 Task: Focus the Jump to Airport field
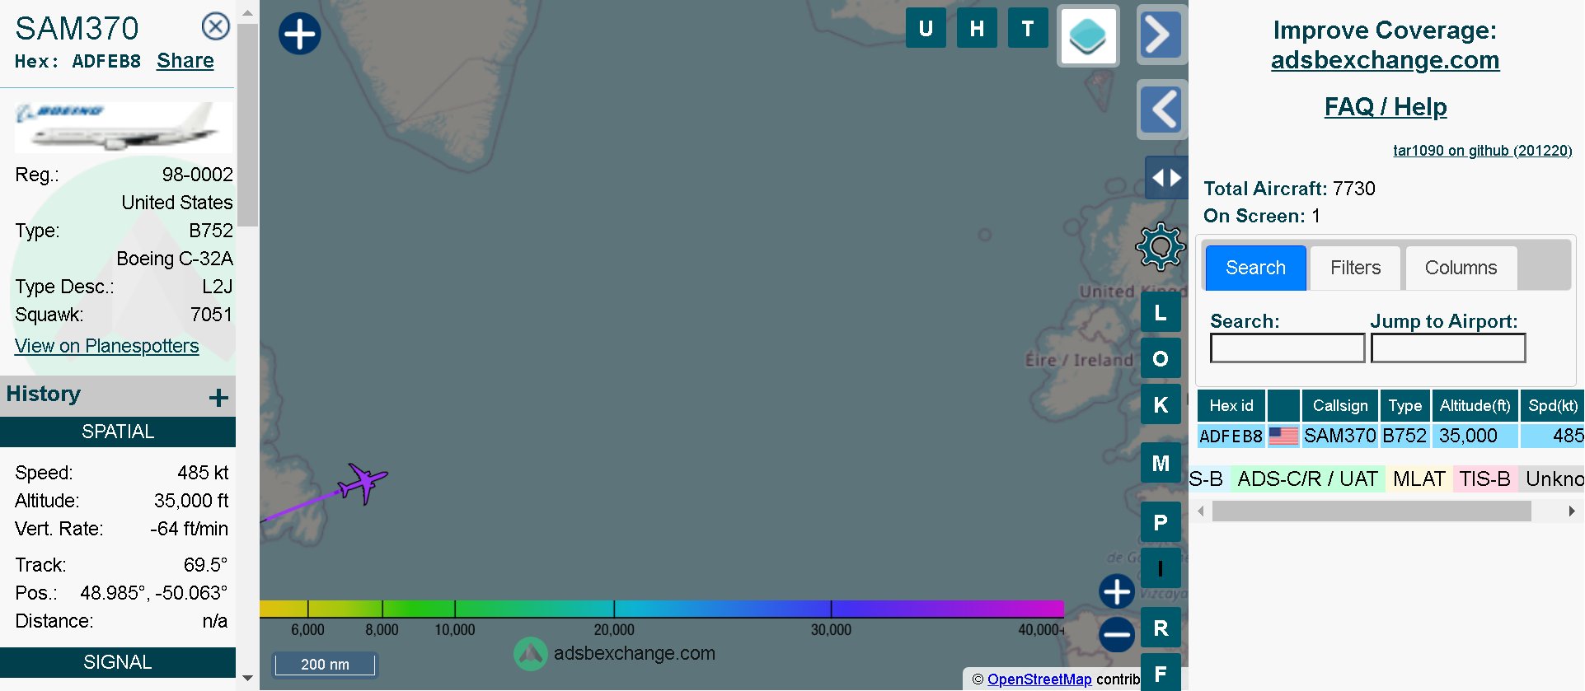coord(1448,348)
